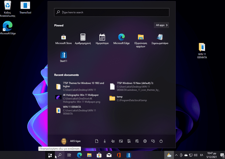Open pinned Εξερεύνηση αρχείων file explorer
The image size is (225, 159).
(x=141, y=41)
